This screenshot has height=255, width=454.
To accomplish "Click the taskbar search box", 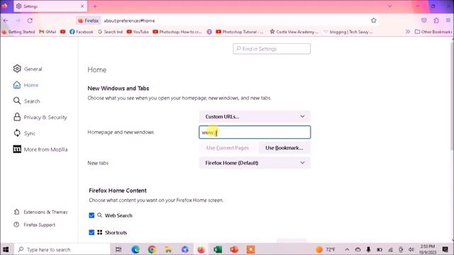I will (62, 249).
